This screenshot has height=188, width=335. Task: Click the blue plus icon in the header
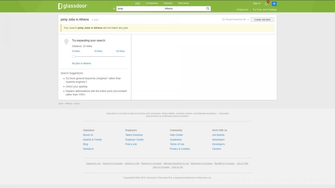pyautogui.click(x=274, y=4)
